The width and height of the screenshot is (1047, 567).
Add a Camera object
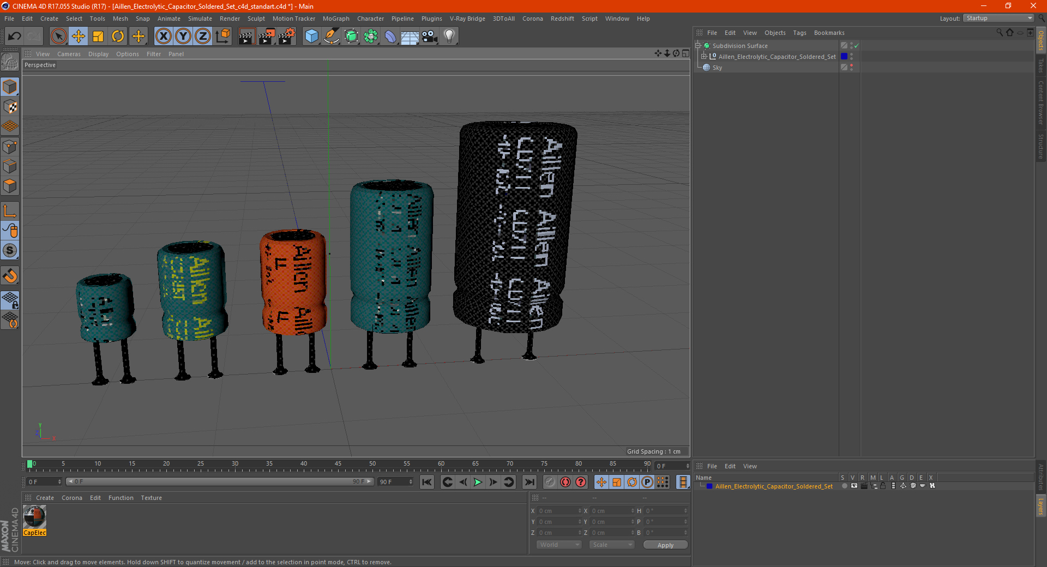[430, 37]
